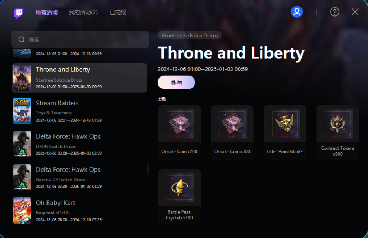This screenshot has height=238, width=368.
Task: Click the Battle Pass Crystals x300 icon
Action: pos(179,188)
